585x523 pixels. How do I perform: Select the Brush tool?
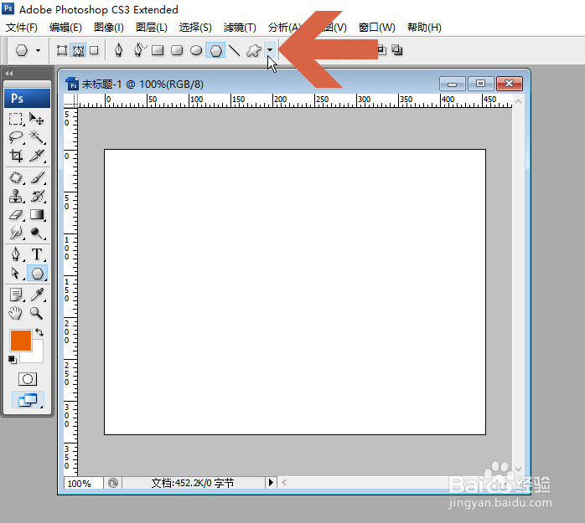tap(37, 177)
